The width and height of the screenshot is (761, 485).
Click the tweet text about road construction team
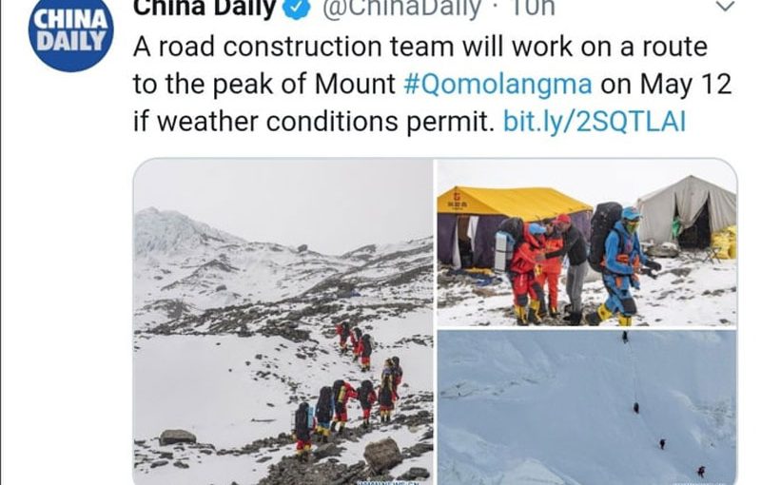[432, 84]
